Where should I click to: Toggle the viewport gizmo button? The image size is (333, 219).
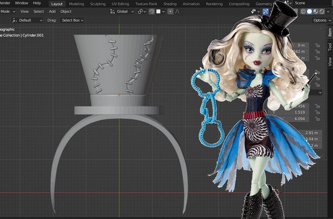(265, 12)
